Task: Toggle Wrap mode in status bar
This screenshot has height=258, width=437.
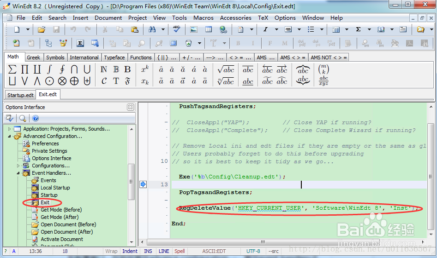Action: pos(111,251)
